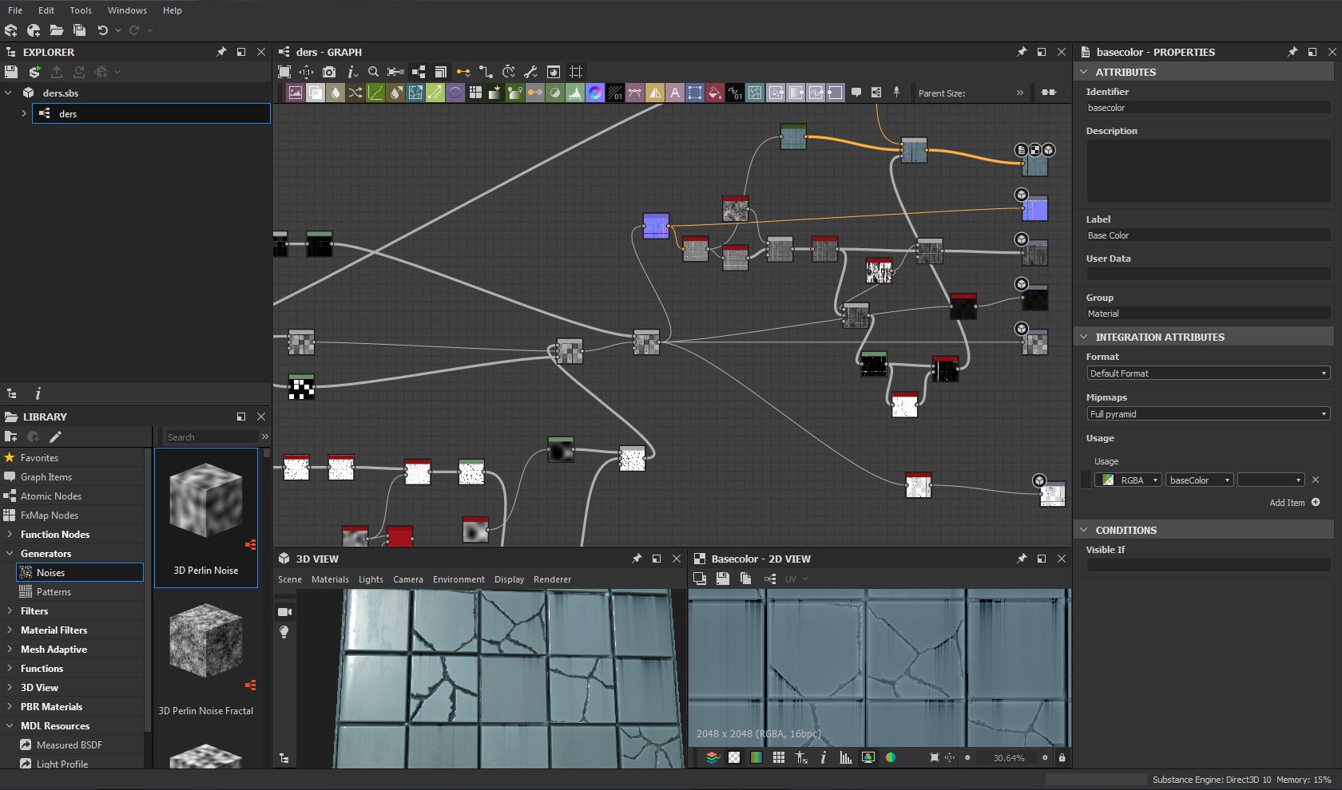Add a Blend node from the graph toolbar
1342x790 pixels.
[x=316, y=93]
